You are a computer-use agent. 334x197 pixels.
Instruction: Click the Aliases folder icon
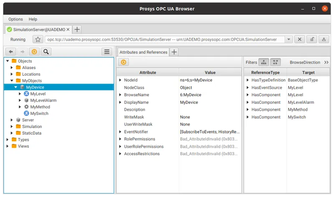coord(18,67)
